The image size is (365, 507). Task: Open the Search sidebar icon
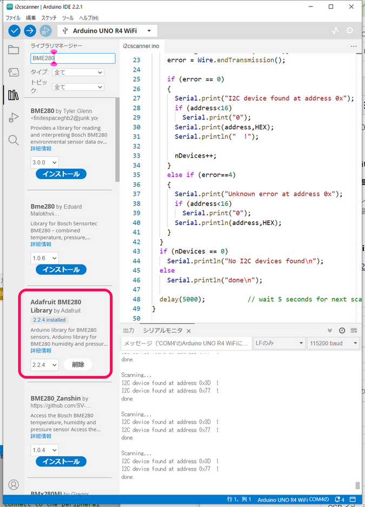point(13,140)
